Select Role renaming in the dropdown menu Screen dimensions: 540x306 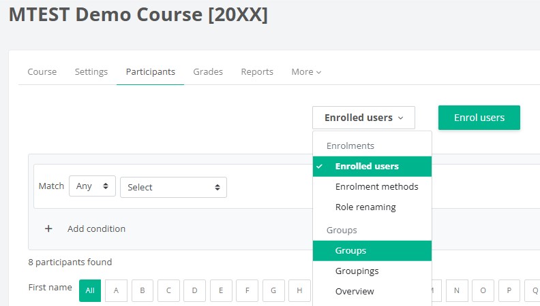pyautogui.click(x=365, y=207)
